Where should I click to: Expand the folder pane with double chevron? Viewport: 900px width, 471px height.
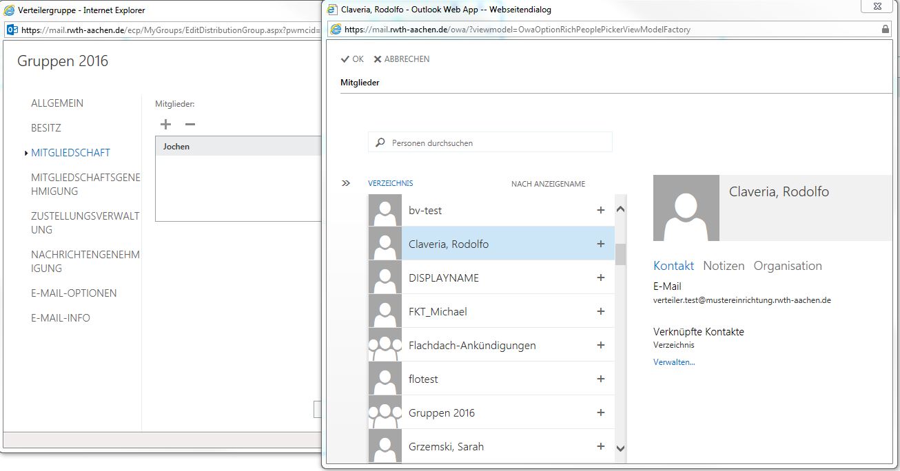pos(346,183)
